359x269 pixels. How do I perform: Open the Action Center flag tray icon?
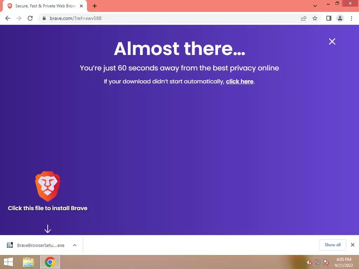point(326,262)
